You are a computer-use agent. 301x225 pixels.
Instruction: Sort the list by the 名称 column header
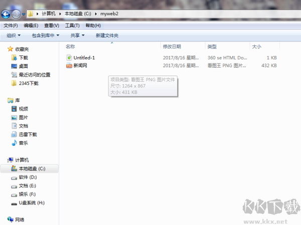tap(70, 46)
